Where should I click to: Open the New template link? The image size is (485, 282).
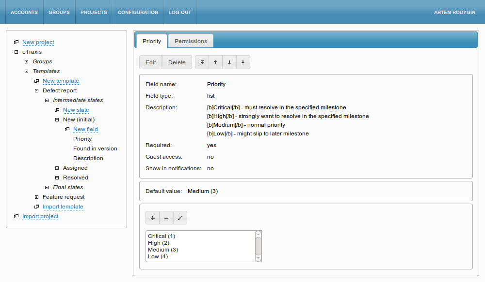(x=61, y=81)
